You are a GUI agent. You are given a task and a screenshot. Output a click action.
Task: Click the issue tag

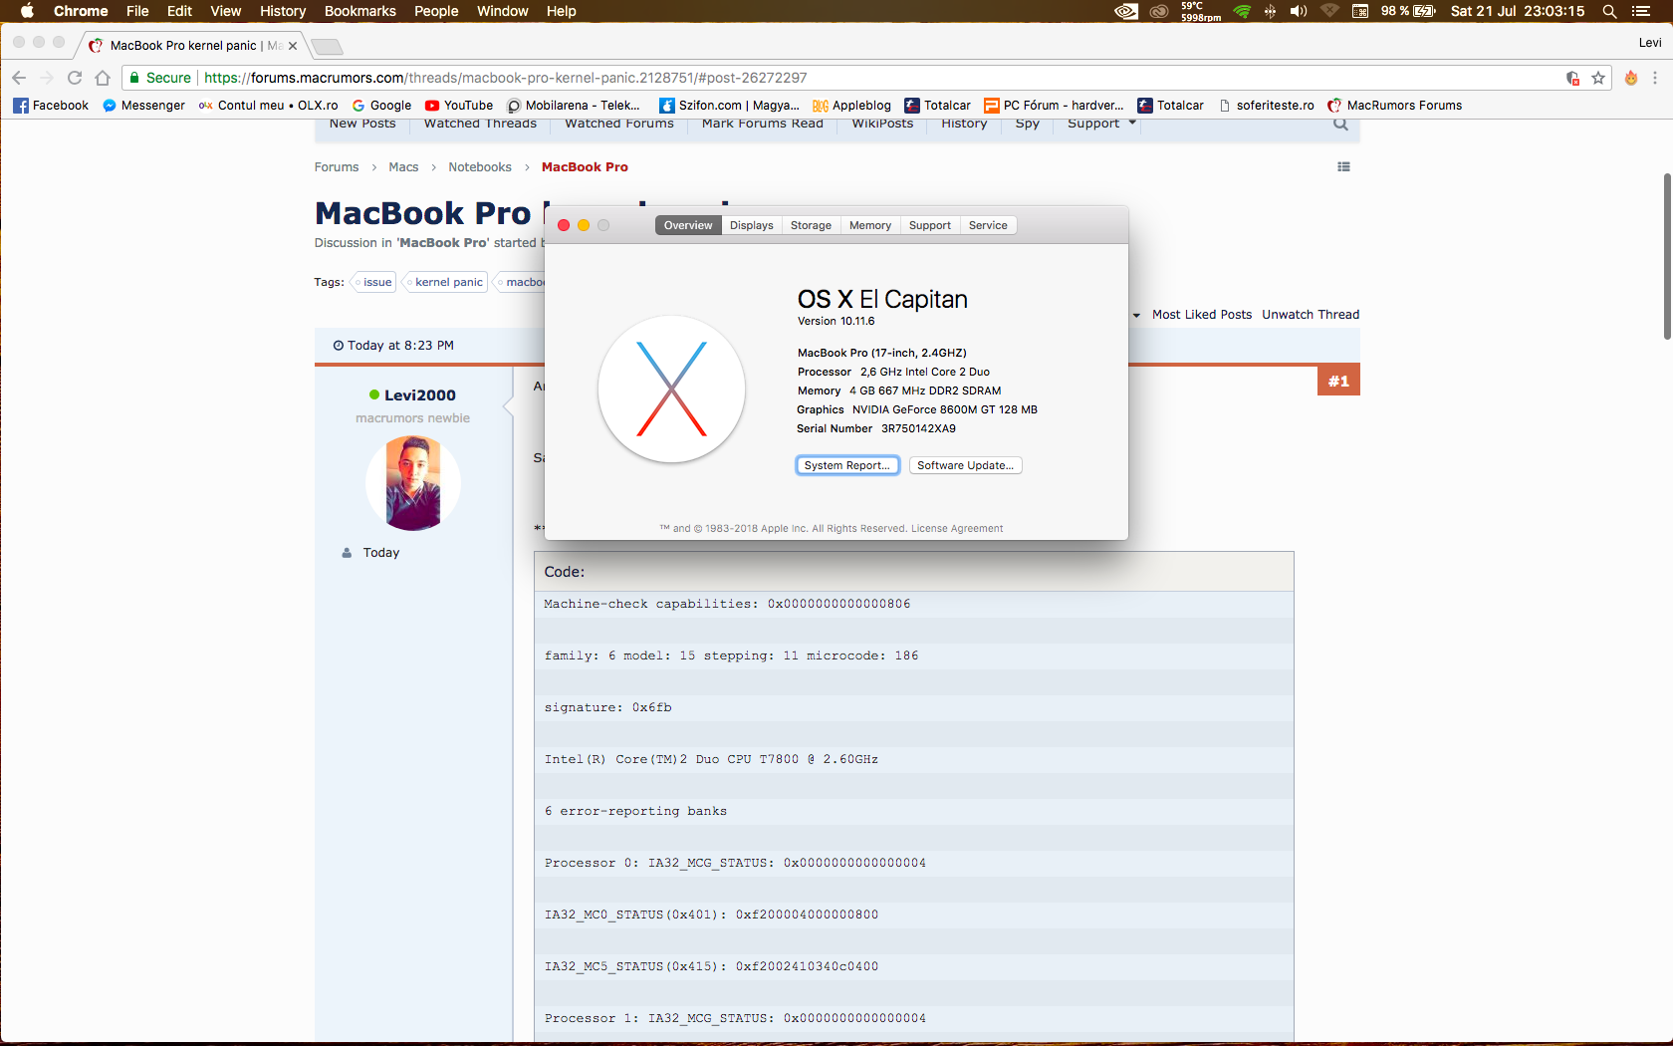(374, 282)
